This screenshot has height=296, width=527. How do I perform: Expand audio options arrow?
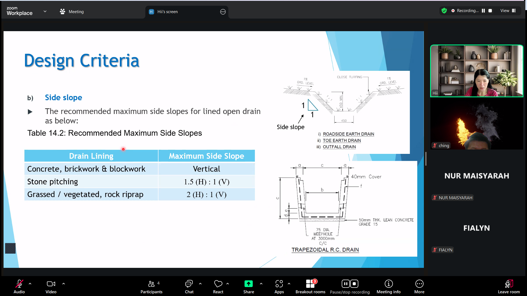pos(30,284)
